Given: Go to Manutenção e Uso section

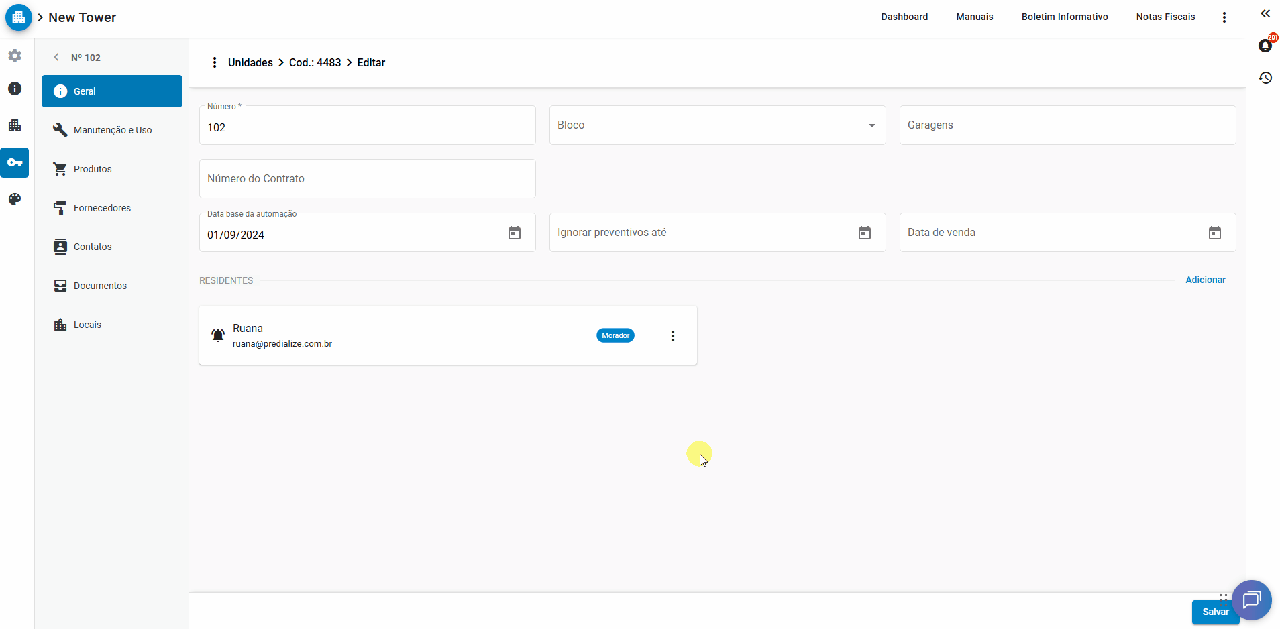Looking at the screenshot, I should [x=112, y=130].
